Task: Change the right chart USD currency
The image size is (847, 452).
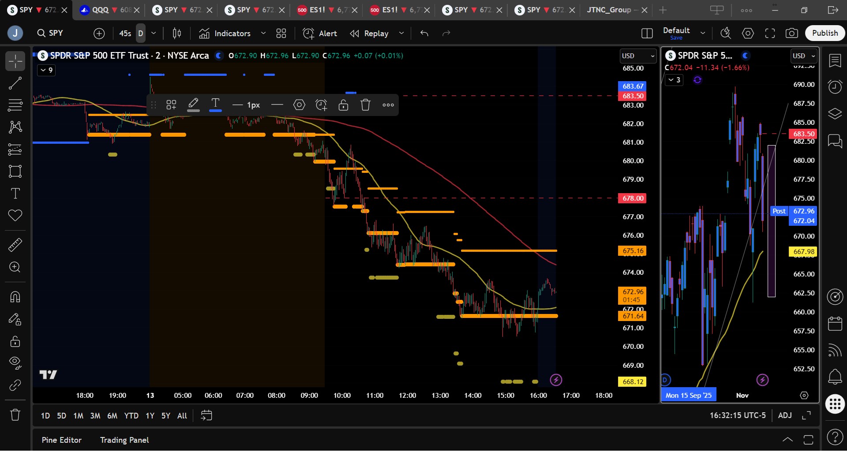Action: tap(804, 56)
